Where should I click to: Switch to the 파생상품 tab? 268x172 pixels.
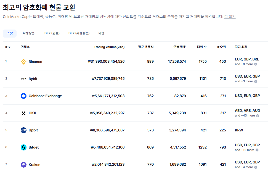pos(28,33)
